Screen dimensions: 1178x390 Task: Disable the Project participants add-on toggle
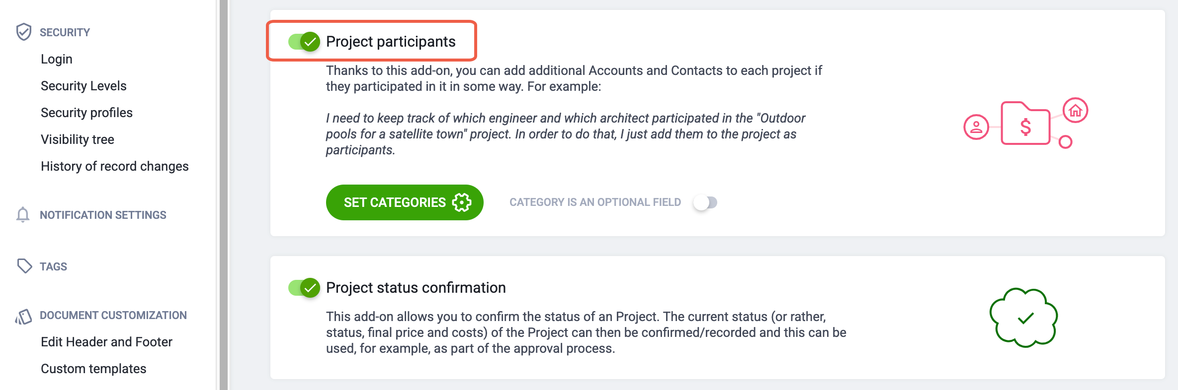304,42
